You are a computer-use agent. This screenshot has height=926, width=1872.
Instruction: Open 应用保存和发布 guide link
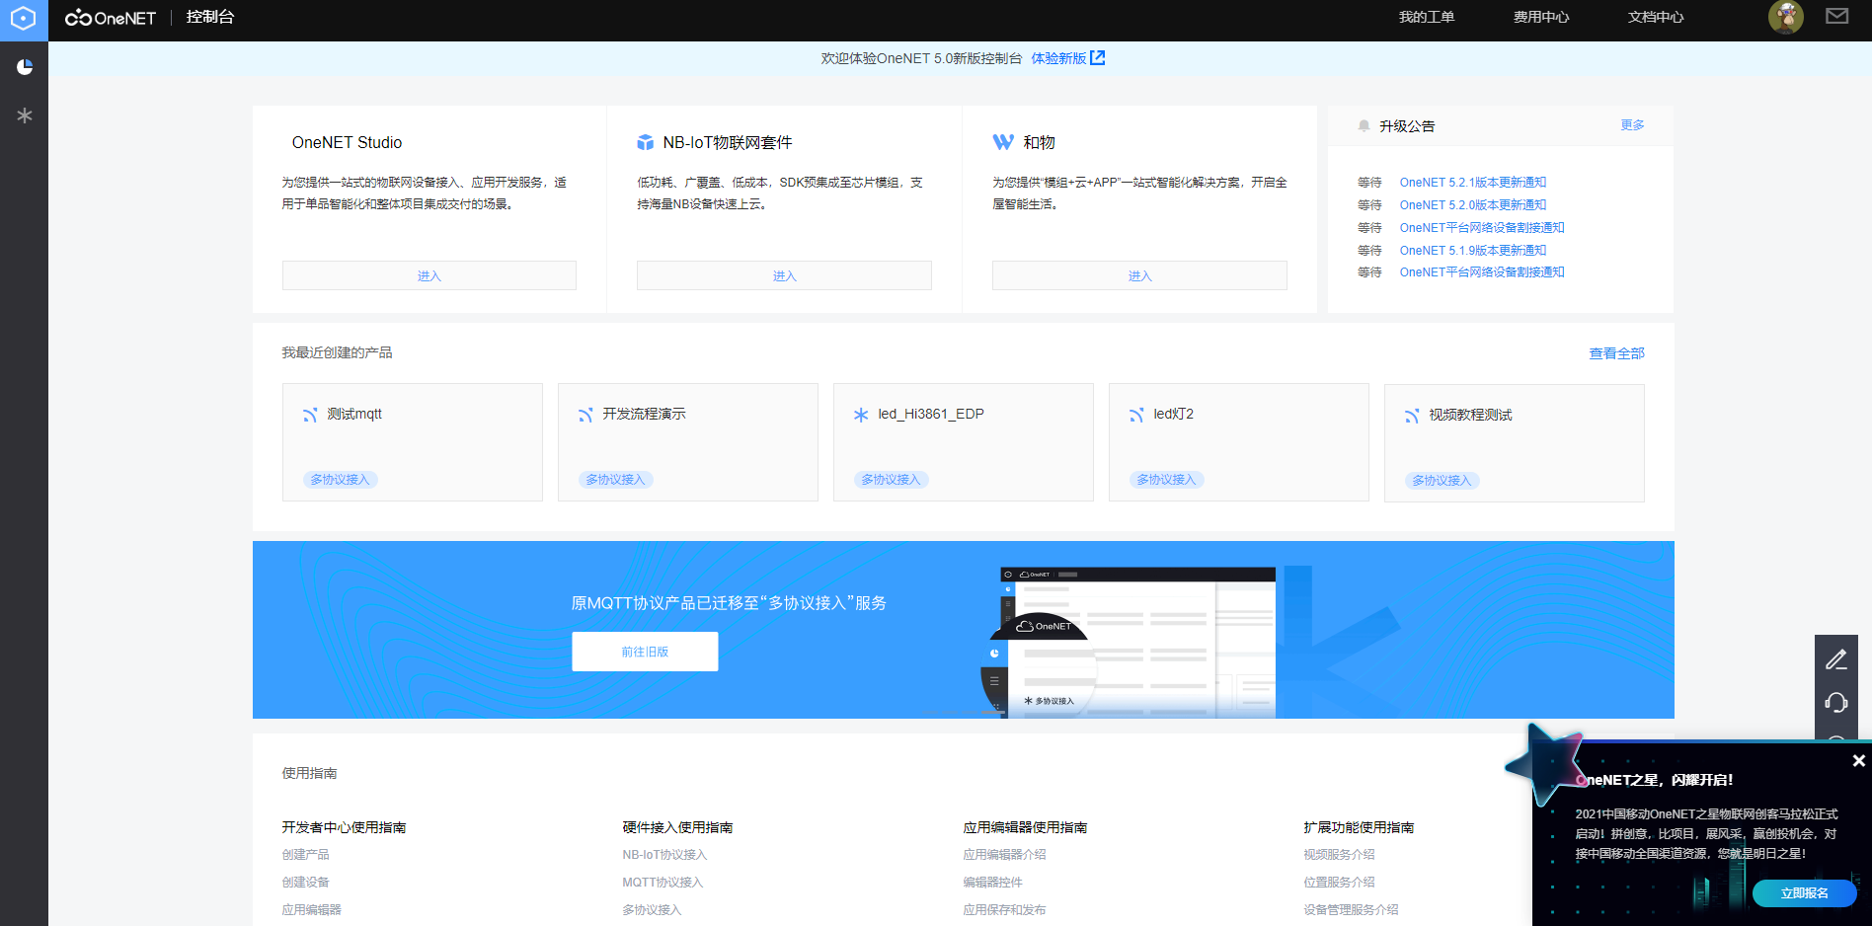1004,910
